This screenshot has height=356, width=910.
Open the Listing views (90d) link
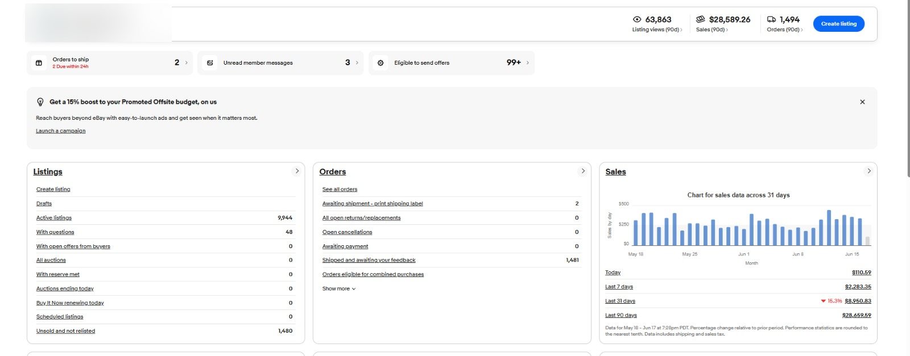click(x=657, y=30)
